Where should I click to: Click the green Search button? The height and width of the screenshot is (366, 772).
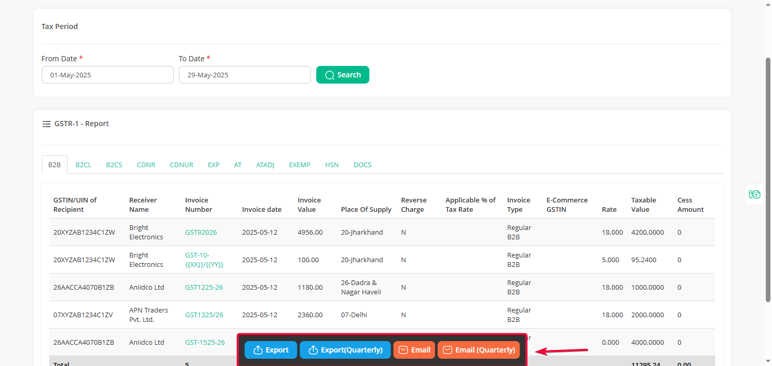(343, 75)
